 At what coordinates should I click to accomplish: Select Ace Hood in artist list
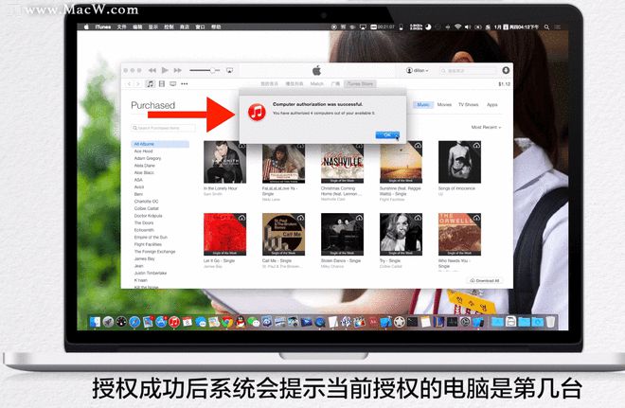tap(144, 151)
